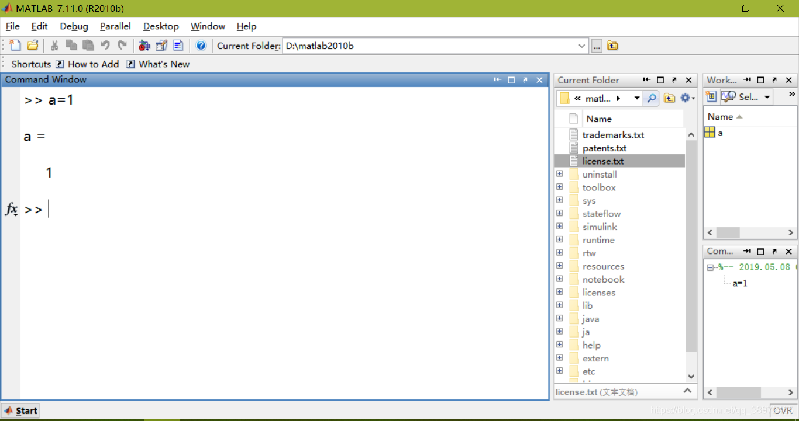
Task: Click New Variable icon in Workspace
Action: coord(711,97)
